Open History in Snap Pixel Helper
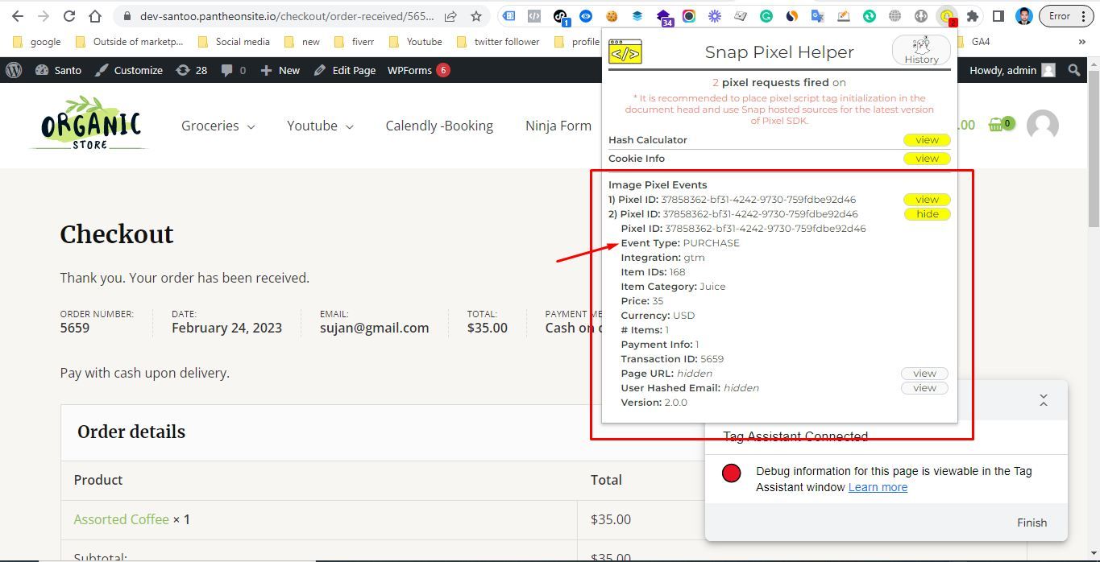 click(x=921, y=51)
